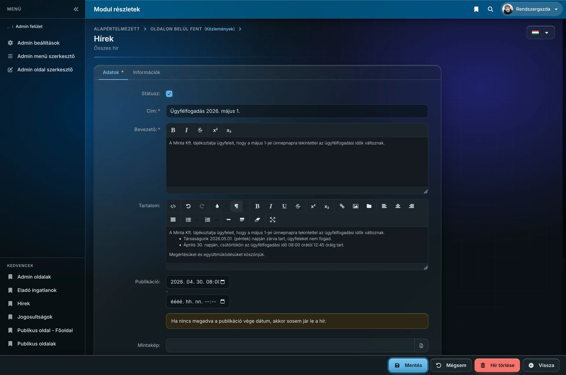The height and width of the screenshot is (375, 566).
Task: Click the Tartalom editor resize handle
Action: pyautogui.click(x=426, y=268)
